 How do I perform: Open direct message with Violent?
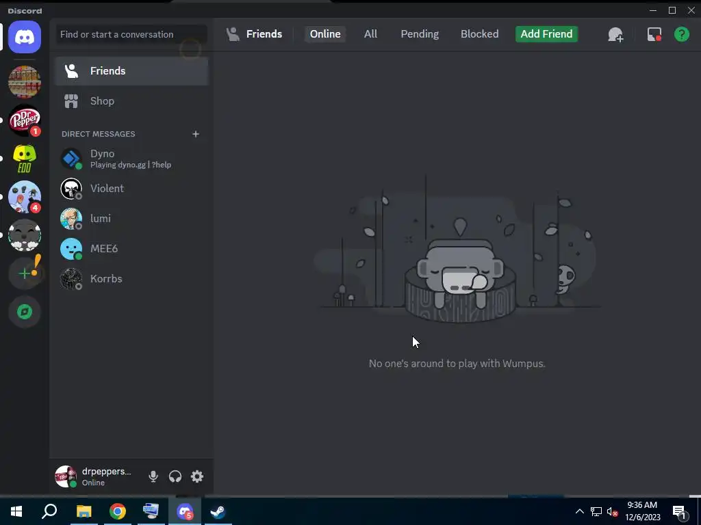pos(131,189)
